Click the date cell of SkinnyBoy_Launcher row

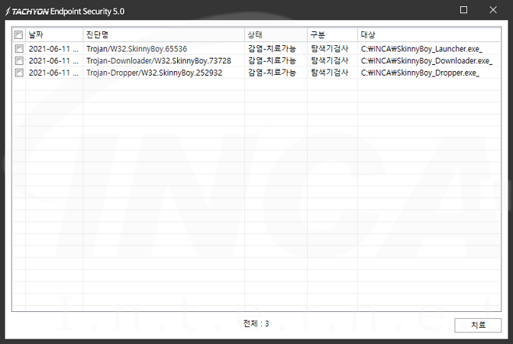pos(53,49)
